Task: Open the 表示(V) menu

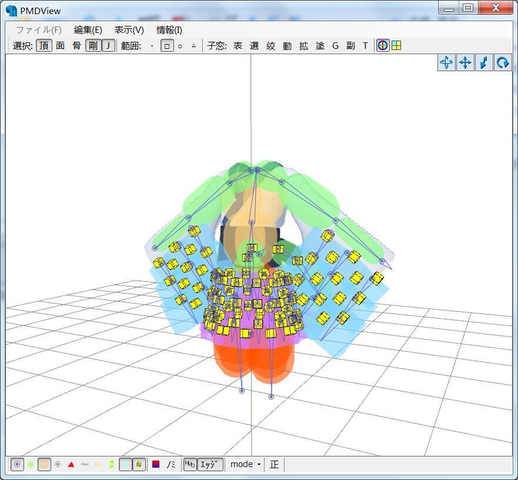Action: click(x=129, y=29)
